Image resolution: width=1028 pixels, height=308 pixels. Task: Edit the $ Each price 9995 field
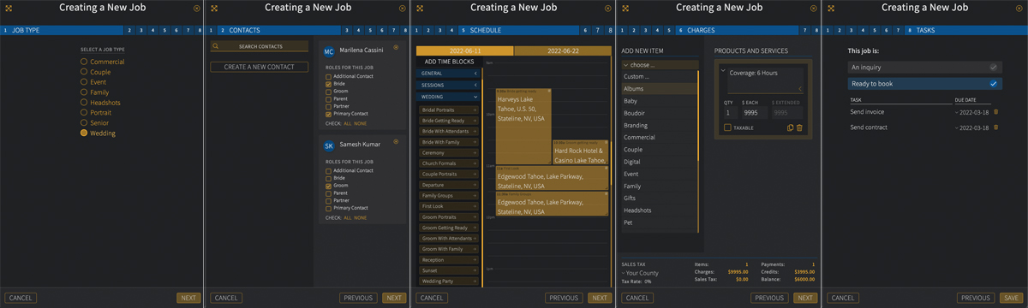coord(754,112)
